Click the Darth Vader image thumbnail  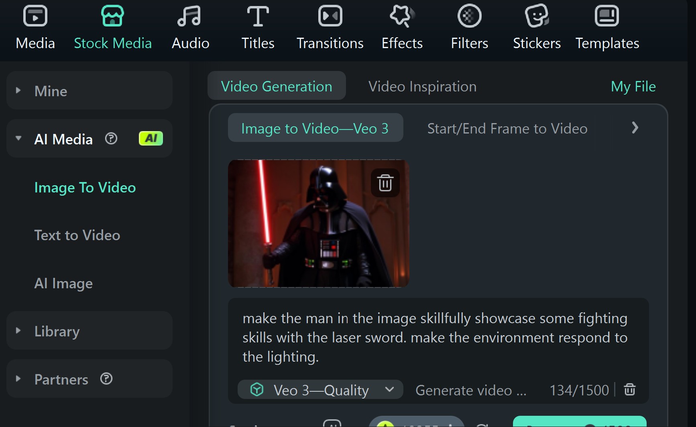tap(318, 223)
